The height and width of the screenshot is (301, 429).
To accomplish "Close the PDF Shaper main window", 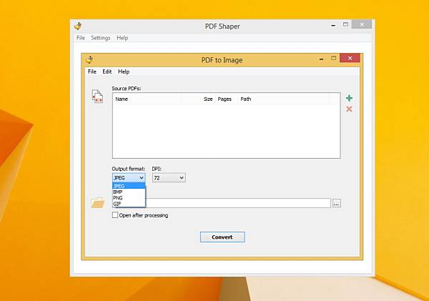I will pos(362,24).
